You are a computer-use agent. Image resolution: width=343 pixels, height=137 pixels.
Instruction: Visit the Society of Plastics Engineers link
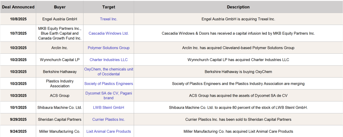109,84
